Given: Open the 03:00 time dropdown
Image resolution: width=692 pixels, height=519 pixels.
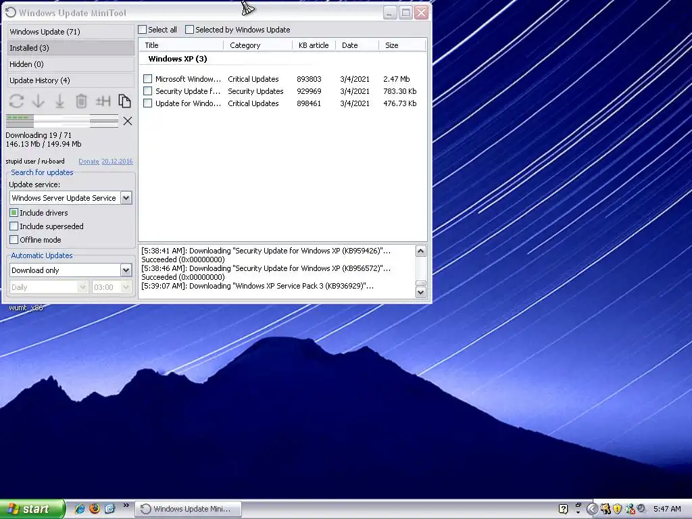Looking at the screenshot, I should click(126, 287).
